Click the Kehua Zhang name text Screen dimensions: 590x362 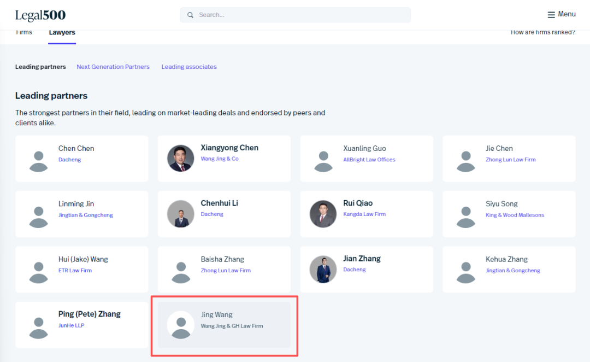coord(506,259)
